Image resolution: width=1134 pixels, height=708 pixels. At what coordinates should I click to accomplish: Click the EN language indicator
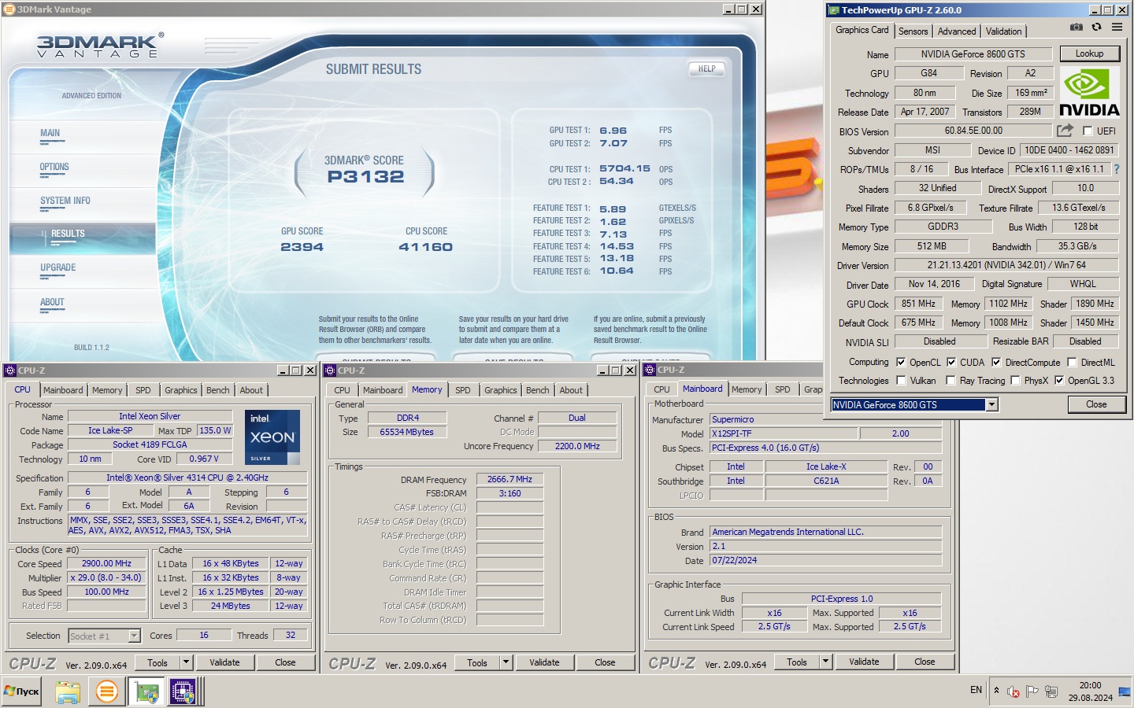[976, 690]
